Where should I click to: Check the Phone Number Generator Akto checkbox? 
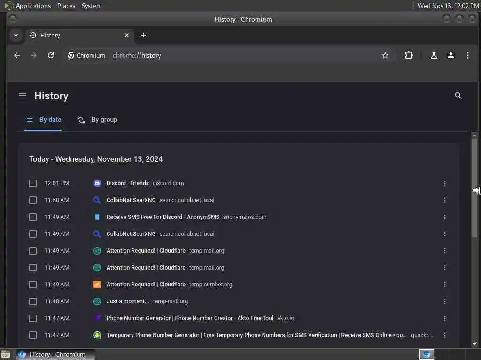[33, 318]
